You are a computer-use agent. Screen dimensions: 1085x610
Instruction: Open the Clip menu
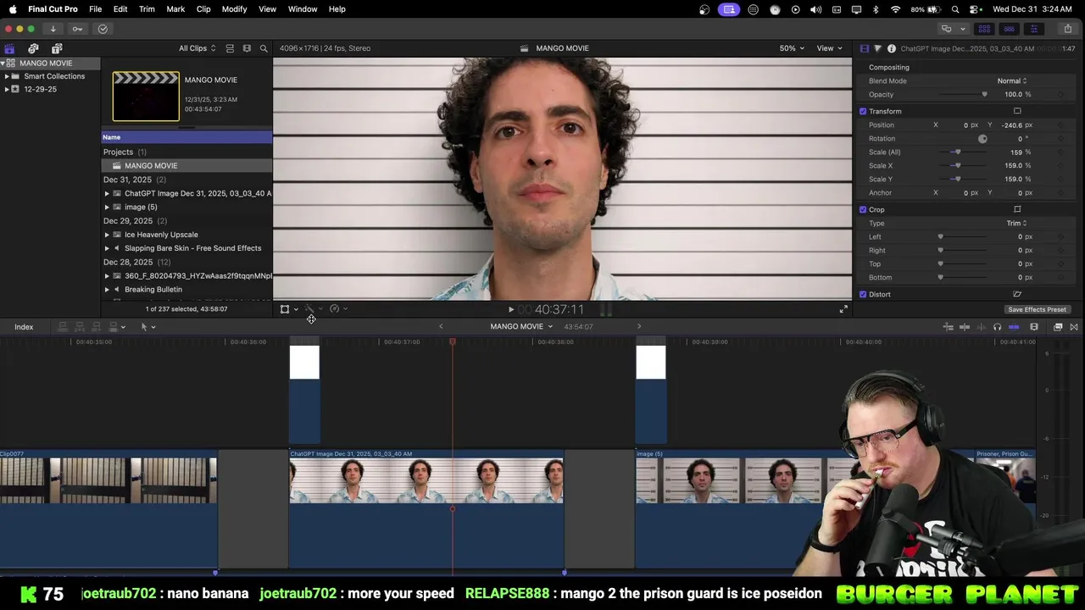coord(203,8)
